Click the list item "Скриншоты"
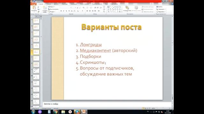204x114 pixels. (x=92, y=62)
